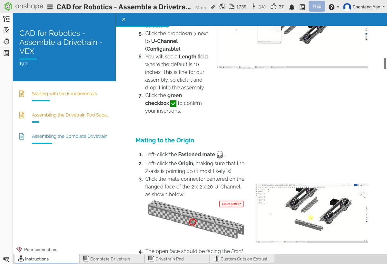
Task: Click the copies count icon showing 1739
Action: pos(232,7)
